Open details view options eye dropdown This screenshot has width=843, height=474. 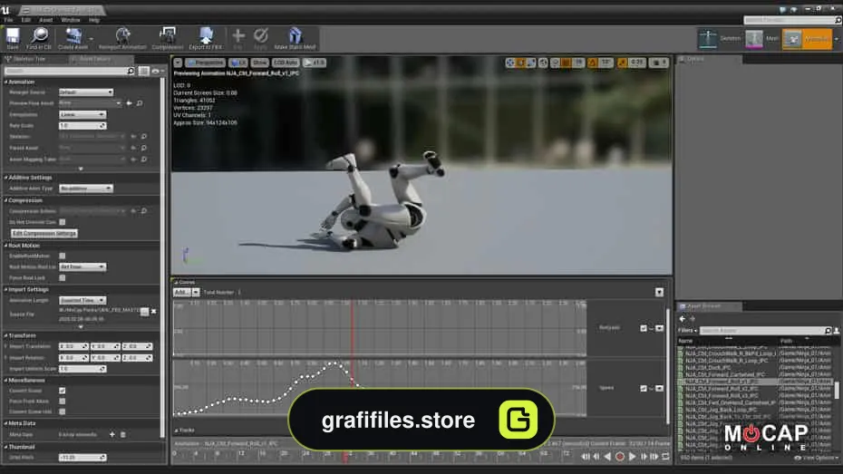click(157, 71)
